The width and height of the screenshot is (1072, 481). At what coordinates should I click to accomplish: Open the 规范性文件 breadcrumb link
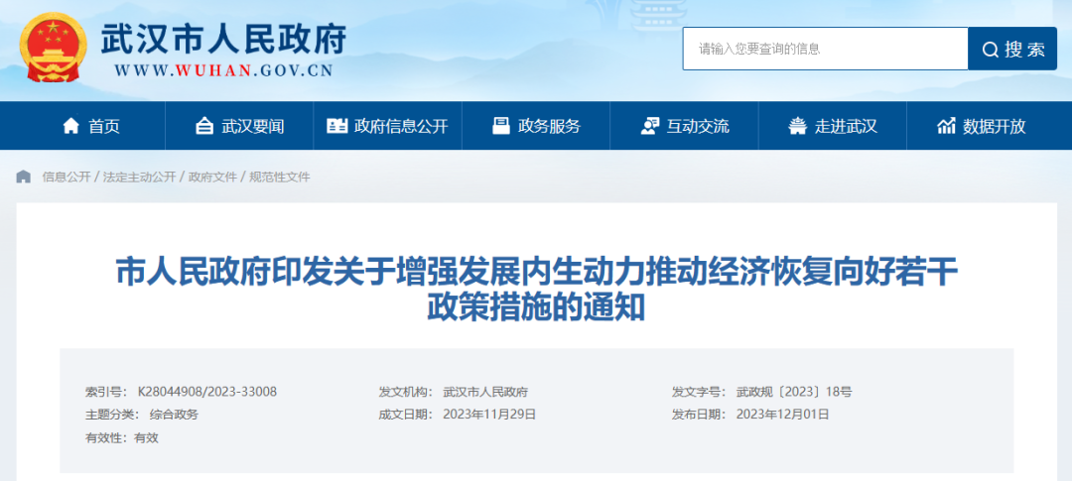click(280, 177)
